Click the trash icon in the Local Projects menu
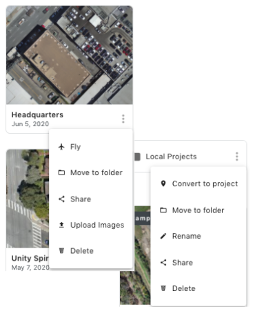The width and height of the screenshot is (253, 311). pyautogui.click(x=163, y=288)
